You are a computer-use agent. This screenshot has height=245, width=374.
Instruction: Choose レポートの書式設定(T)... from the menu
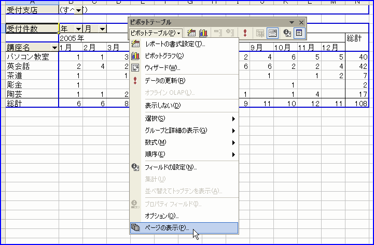coord(184,44)
